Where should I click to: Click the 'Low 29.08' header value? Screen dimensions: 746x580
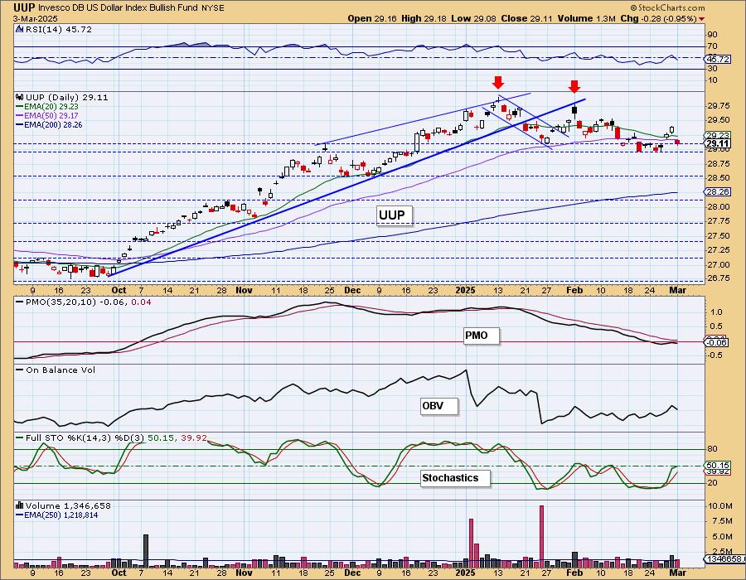(473, 18)
